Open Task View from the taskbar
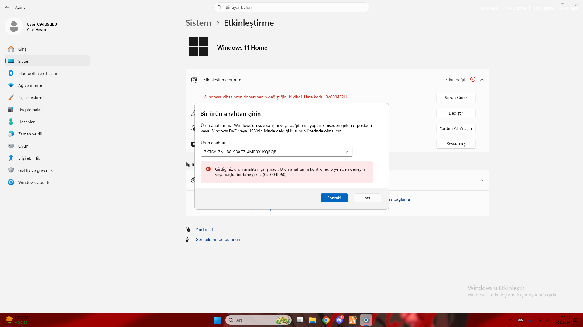 point(300,320)
